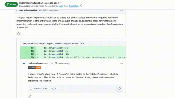
Task: Open the main branch link
Action: point(61,6)
